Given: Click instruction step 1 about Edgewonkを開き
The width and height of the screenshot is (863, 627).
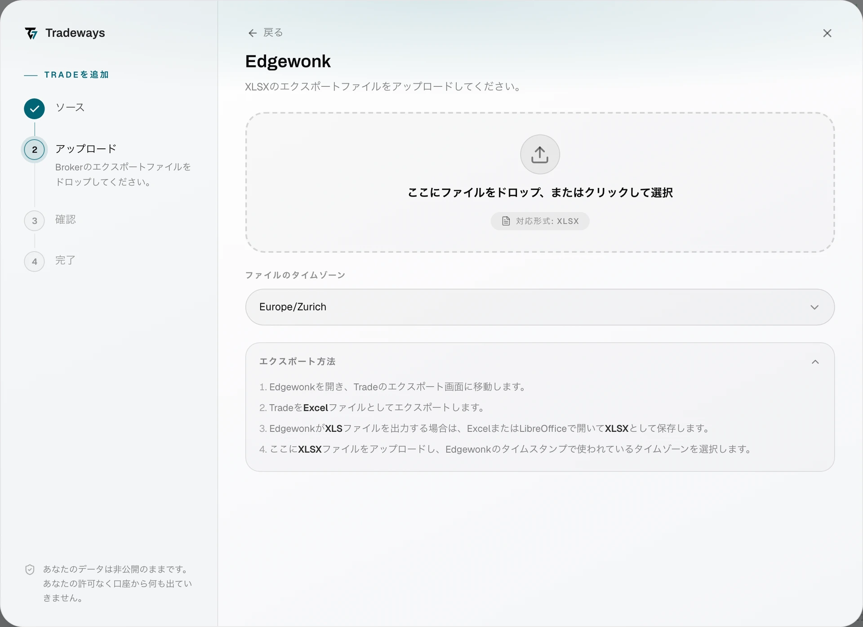Looking at the screenshot, I should tap(393, 387).
